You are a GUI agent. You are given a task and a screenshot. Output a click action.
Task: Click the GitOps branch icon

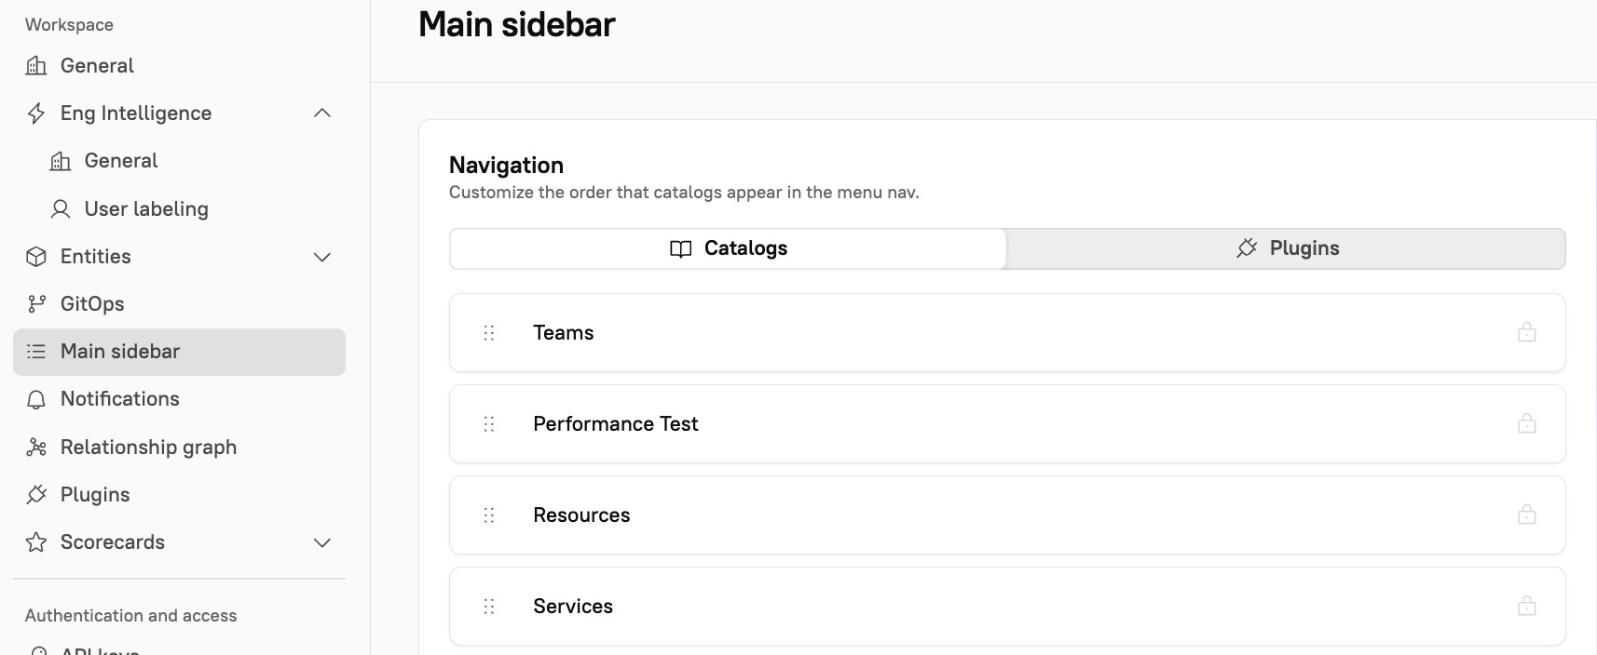pyautogui.click(x=36, y=304)
